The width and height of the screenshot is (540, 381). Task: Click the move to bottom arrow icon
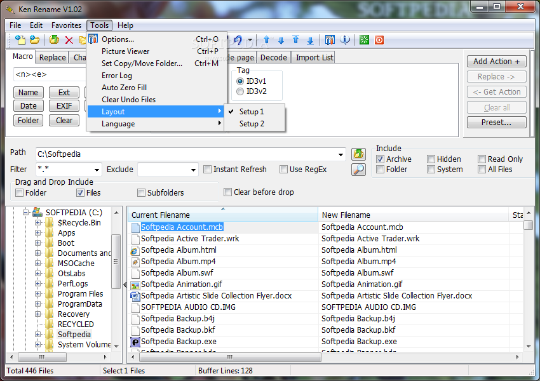pyautogui.click(x=310, y=40)
